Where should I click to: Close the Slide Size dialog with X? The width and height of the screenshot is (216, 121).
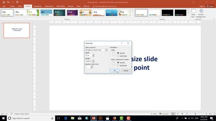tap(128, 43)
